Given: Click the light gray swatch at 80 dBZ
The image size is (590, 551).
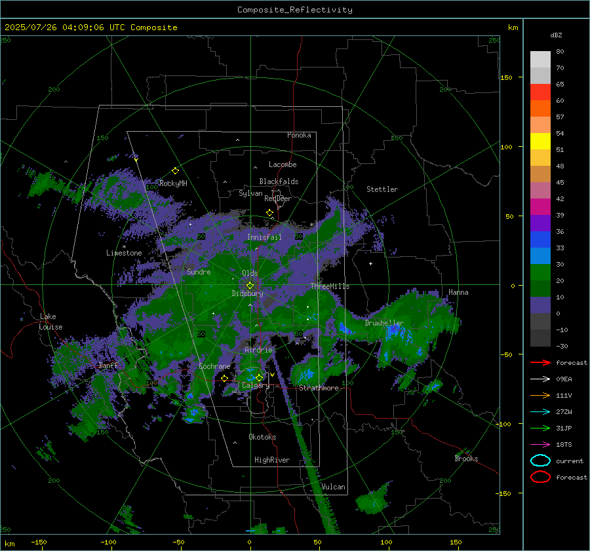Looking at the screenshot, I should [540, 60].
